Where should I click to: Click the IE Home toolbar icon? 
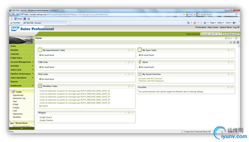[x=188, y=23]
